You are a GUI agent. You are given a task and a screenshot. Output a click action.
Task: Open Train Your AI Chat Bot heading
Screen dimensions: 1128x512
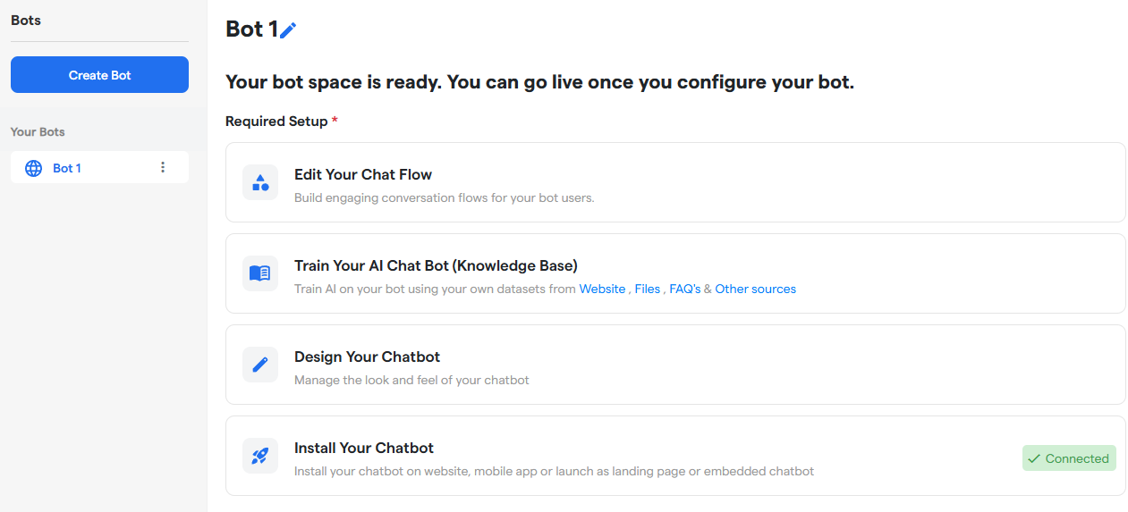[436, 265]
